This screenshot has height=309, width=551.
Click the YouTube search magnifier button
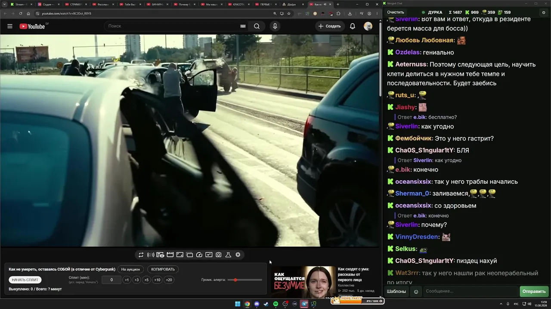pos(257,26)
